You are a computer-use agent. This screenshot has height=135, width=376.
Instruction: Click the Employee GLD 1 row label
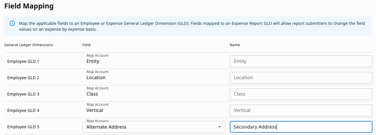[23, 61]
